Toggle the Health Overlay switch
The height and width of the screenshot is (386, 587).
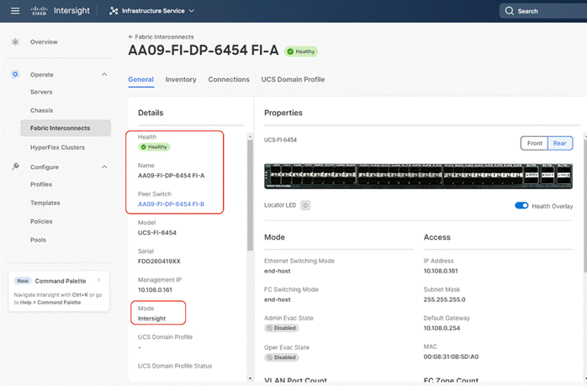pyautogui.click(x=521, y=205)
